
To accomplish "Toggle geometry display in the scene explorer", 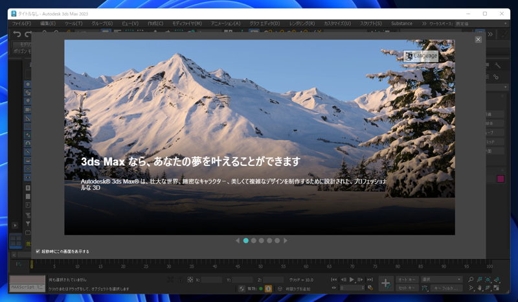I will (x=28, y=84).
